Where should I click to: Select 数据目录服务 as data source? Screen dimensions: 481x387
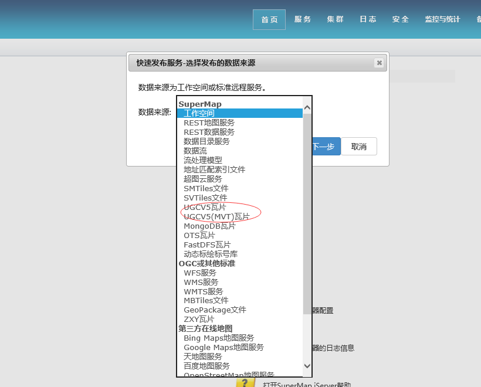(x=240, y=141)
